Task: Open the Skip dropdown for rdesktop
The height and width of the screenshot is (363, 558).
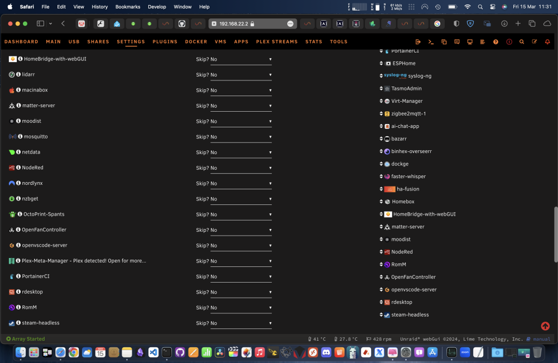Action: (241, 292)
